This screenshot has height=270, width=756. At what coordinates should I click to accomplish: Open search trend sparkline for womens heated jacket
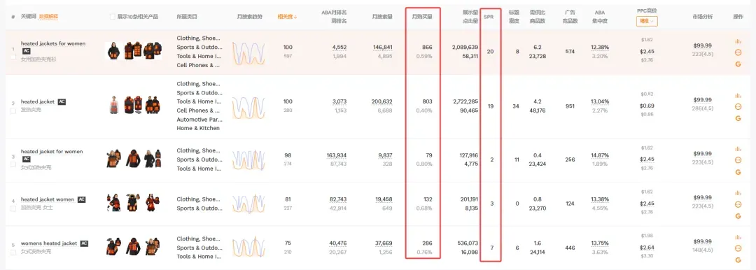(248, 248)
